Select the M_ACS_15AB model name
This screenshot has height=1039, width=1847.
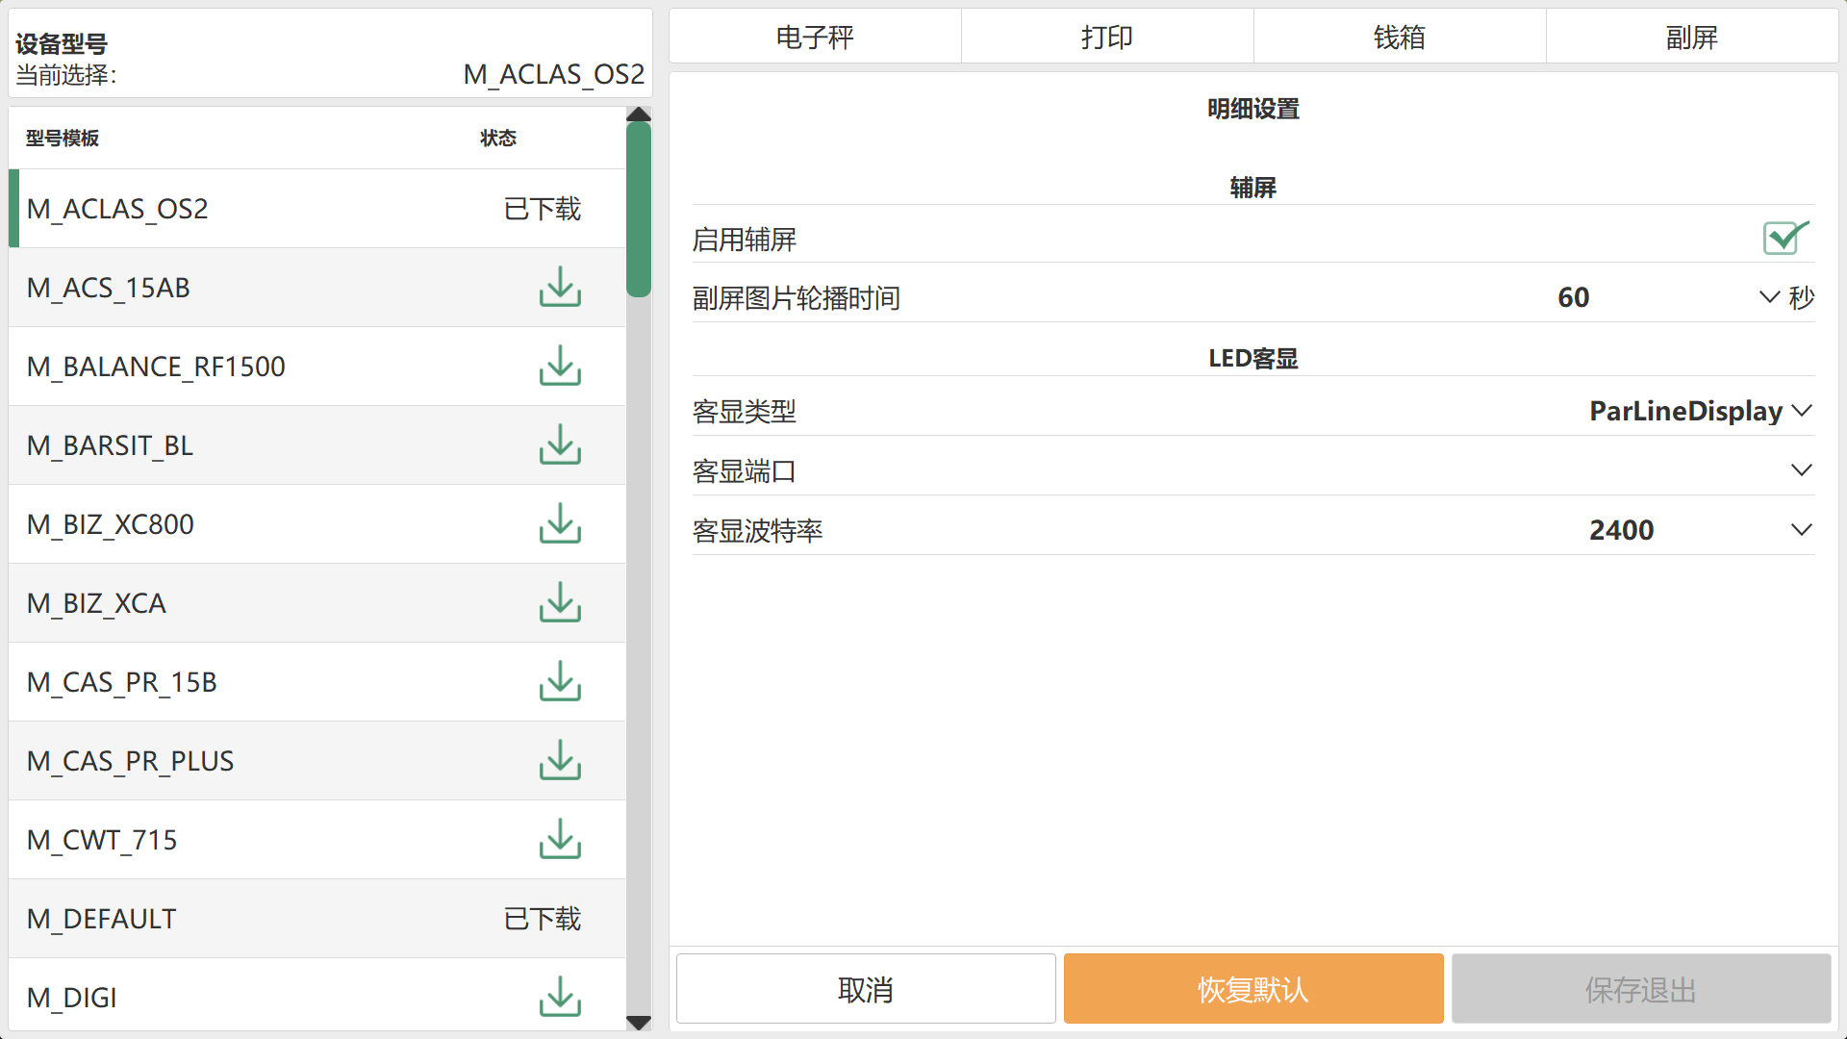109,288
